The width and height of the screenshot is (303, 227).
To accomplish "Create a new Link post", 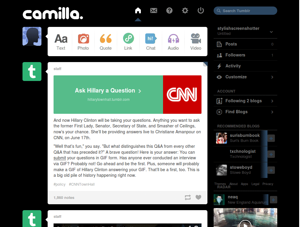I will (128, 42).
